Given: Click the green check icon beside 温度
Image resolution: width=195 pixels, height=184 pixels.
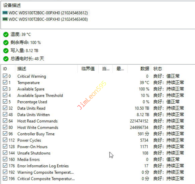Looking at the screenshot, I should click(6, 35).
